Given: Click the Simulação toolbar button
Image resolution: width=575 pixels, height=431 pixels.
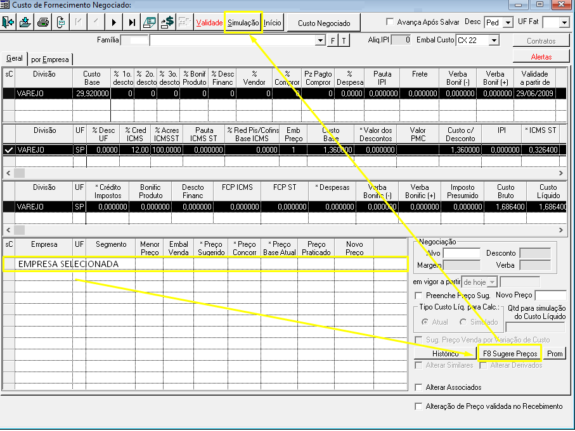Looking at the screenshot, I should tap(243, 23).
